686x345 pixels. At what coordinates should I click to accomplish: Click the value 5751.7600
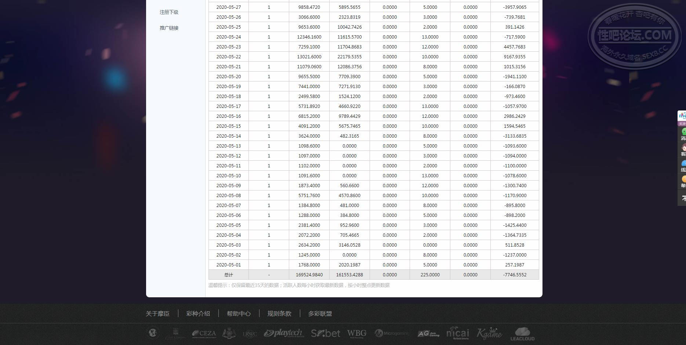click(x=309, y=195)
